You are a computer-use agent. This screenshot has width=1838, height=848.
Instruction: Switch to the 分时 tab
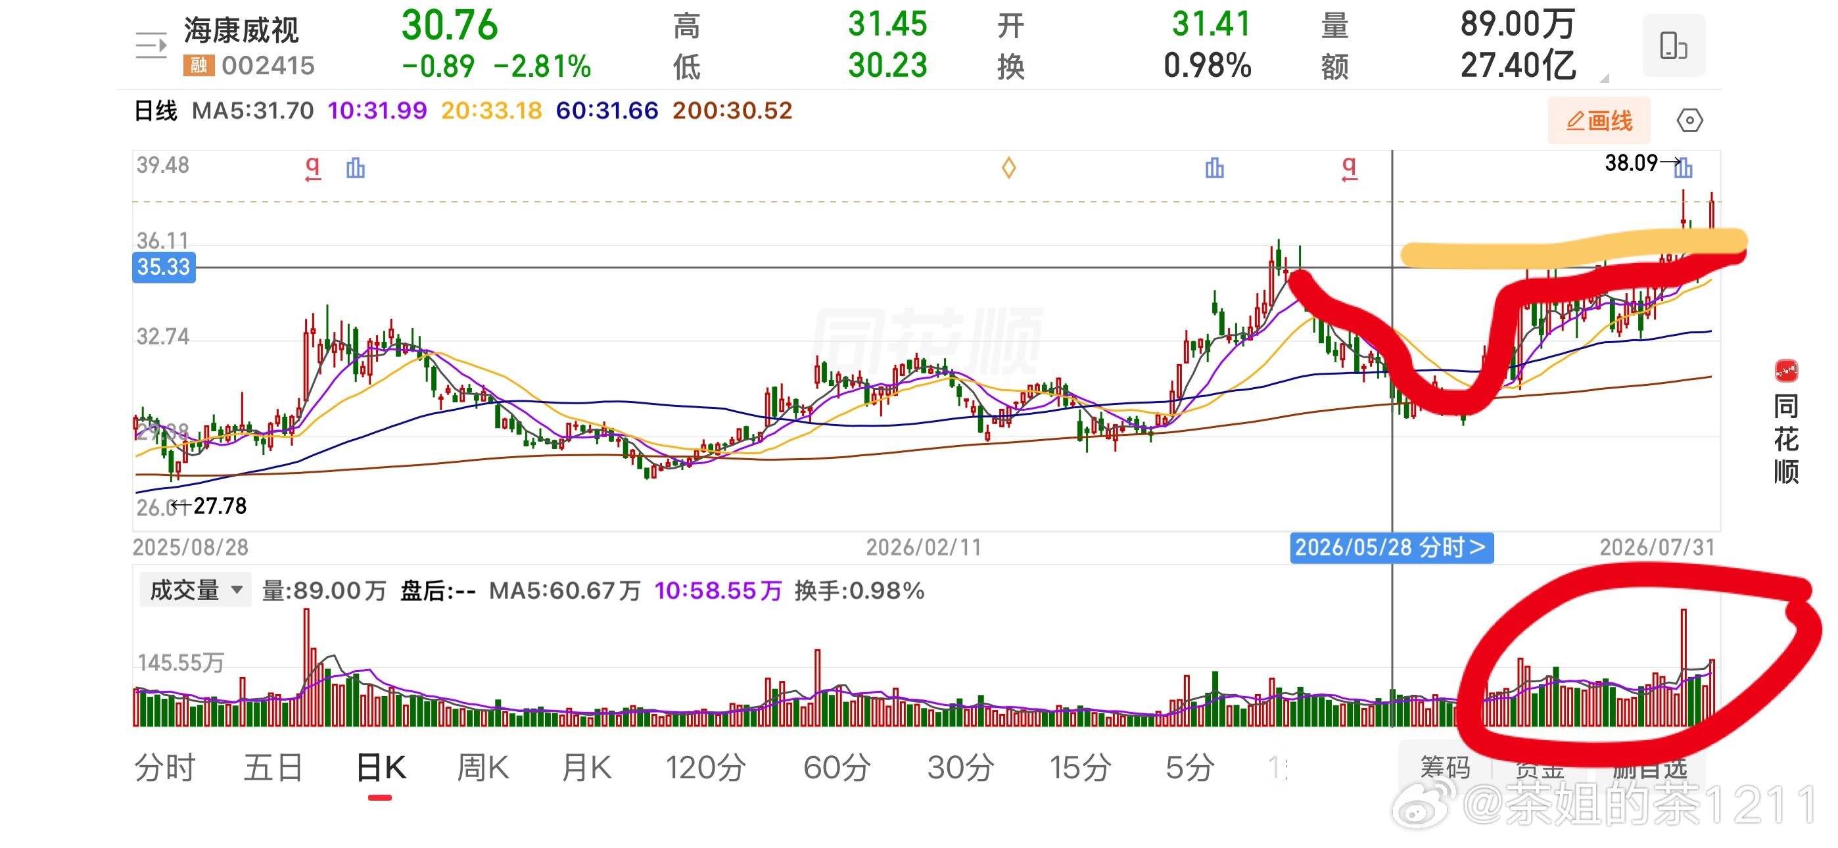[x=165, y=768]
